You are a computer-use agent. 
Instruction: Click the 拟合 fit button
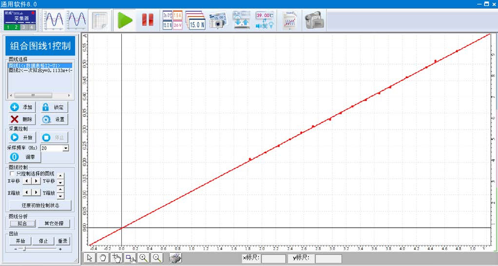pyautogui.click(x=22, y=224)
